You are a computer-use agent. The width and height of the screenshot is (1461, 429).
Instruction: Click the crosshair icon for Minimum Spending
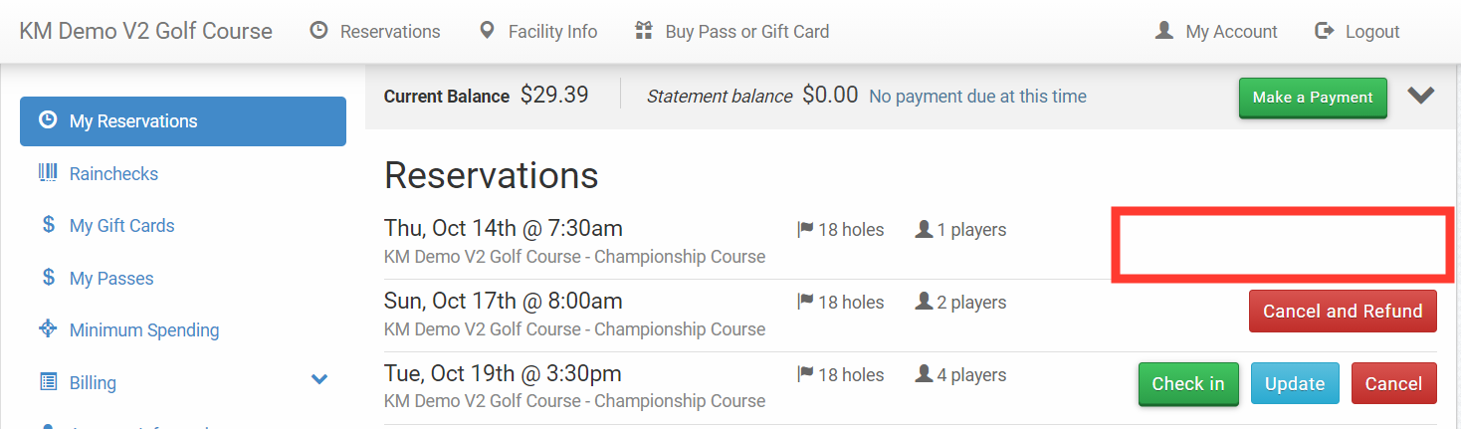[48, 329]
